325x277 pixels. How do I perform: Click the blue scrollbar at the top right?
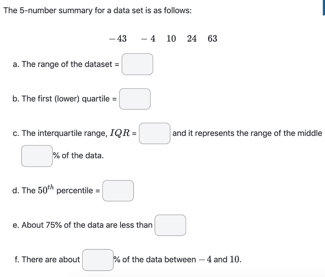323,8
